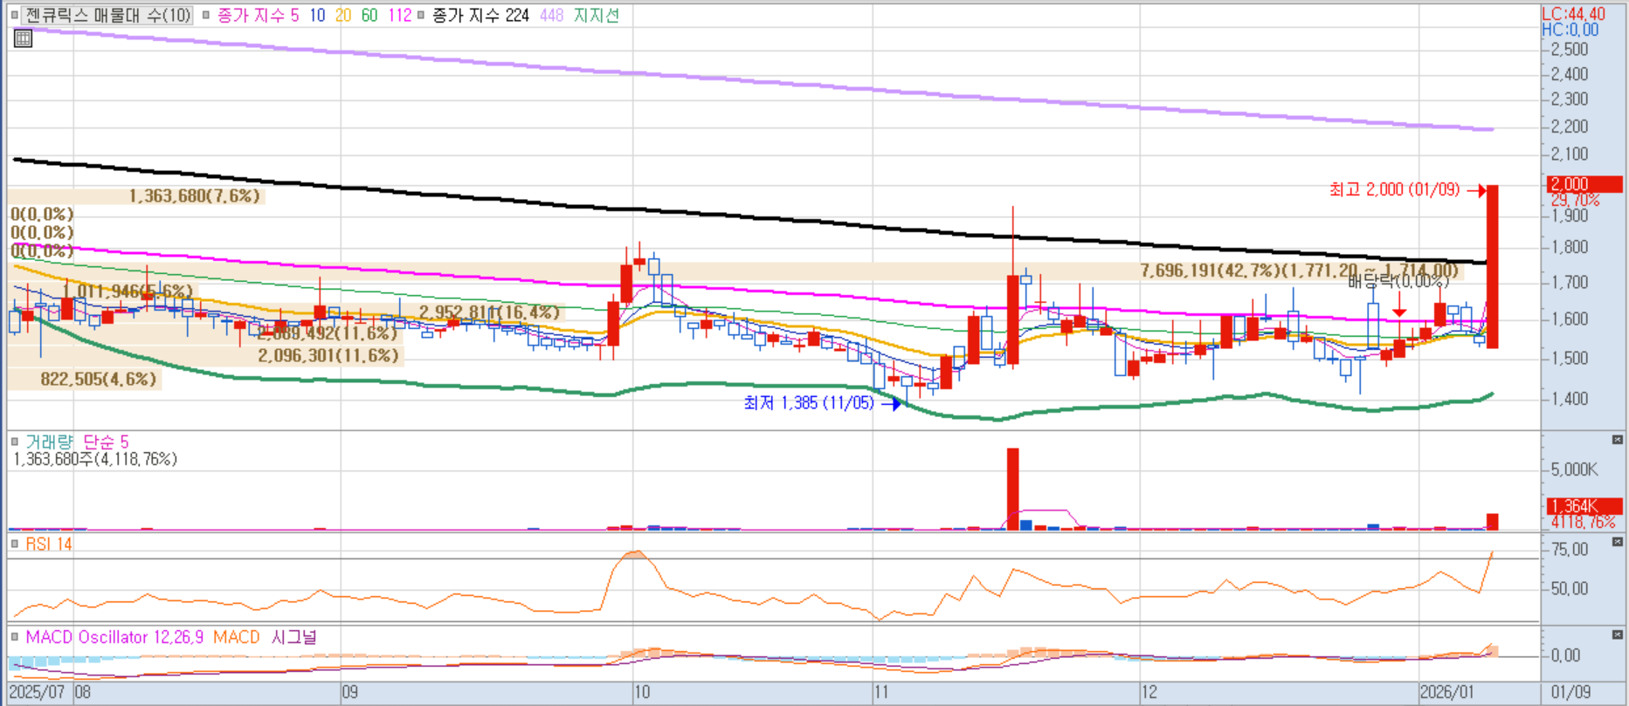Click the 거래량 volume indicator label
The image size is (1629, 706).
[49, 442]
